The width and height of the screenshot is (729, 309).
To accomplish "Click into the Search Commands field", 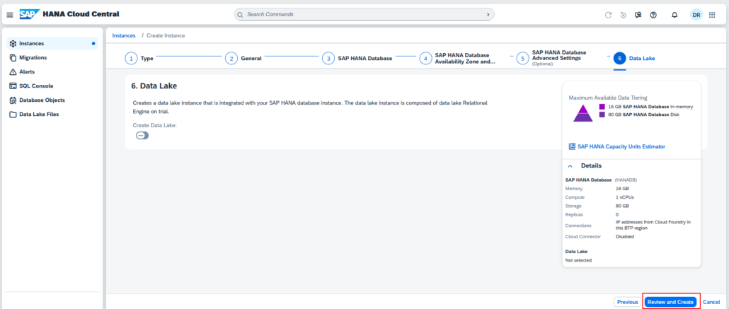I will click(364, 15).
